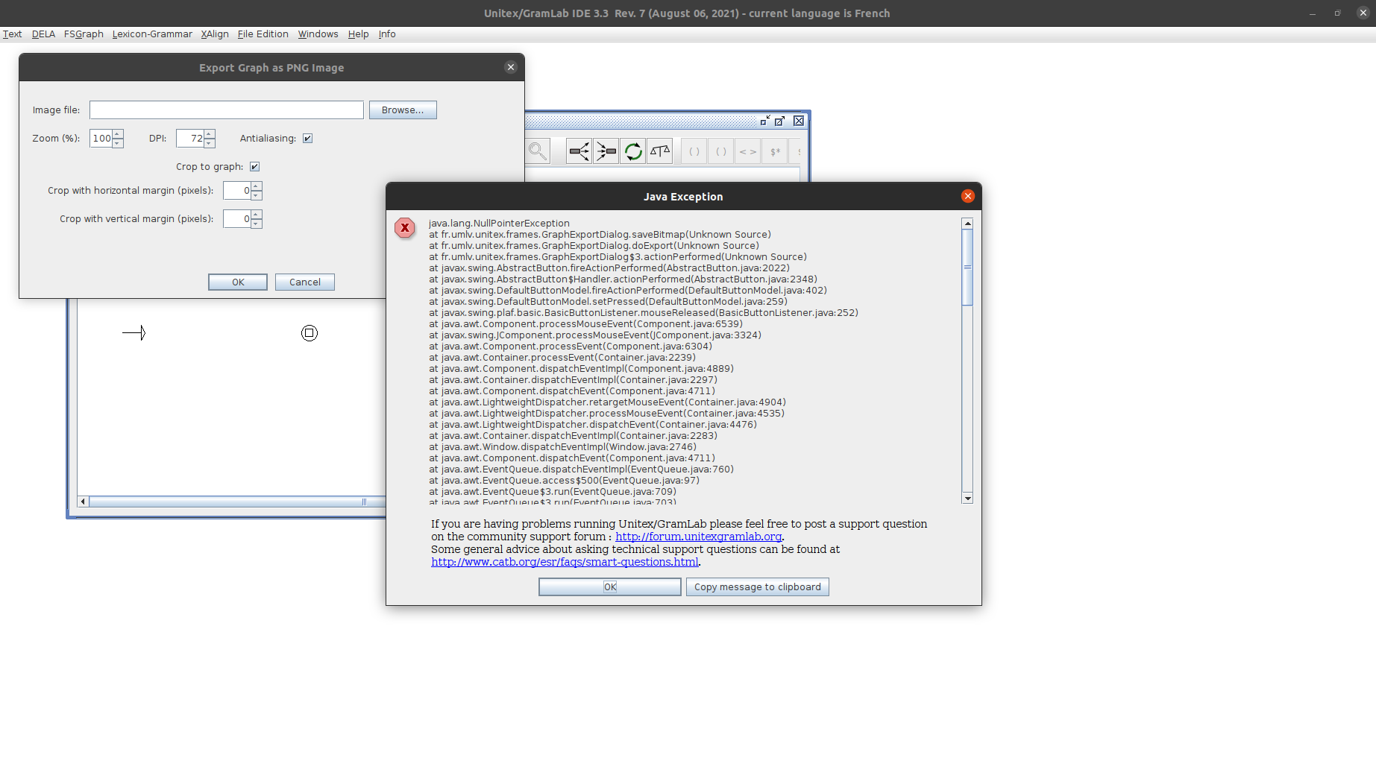Screen dimensions: 1376x781
Task: Increase the DPI spinner value
Action: tap(210, 134)
